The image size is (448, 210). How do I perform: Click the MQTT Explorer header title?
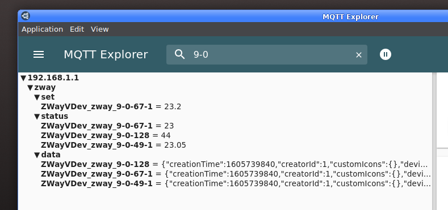(x=106, y=54)
